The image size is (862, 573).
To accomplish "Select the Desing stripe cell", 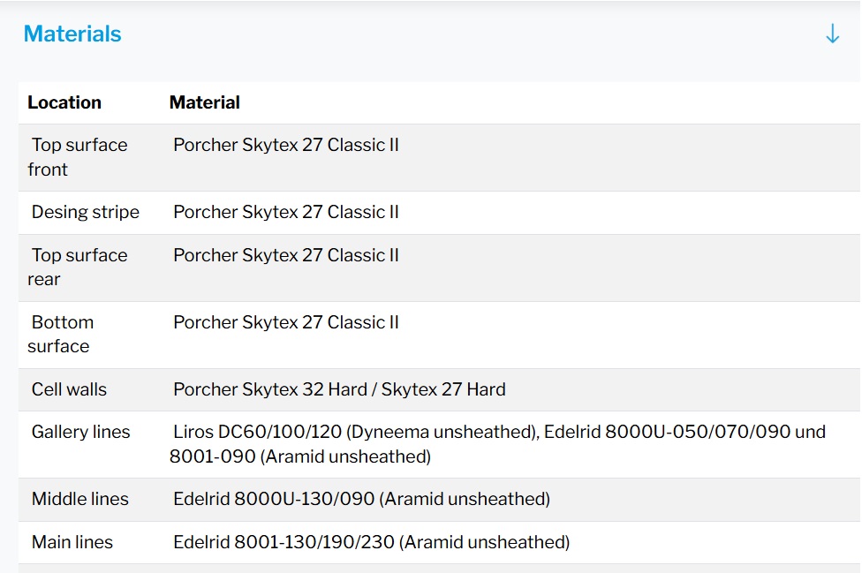I will click(85, 212).
